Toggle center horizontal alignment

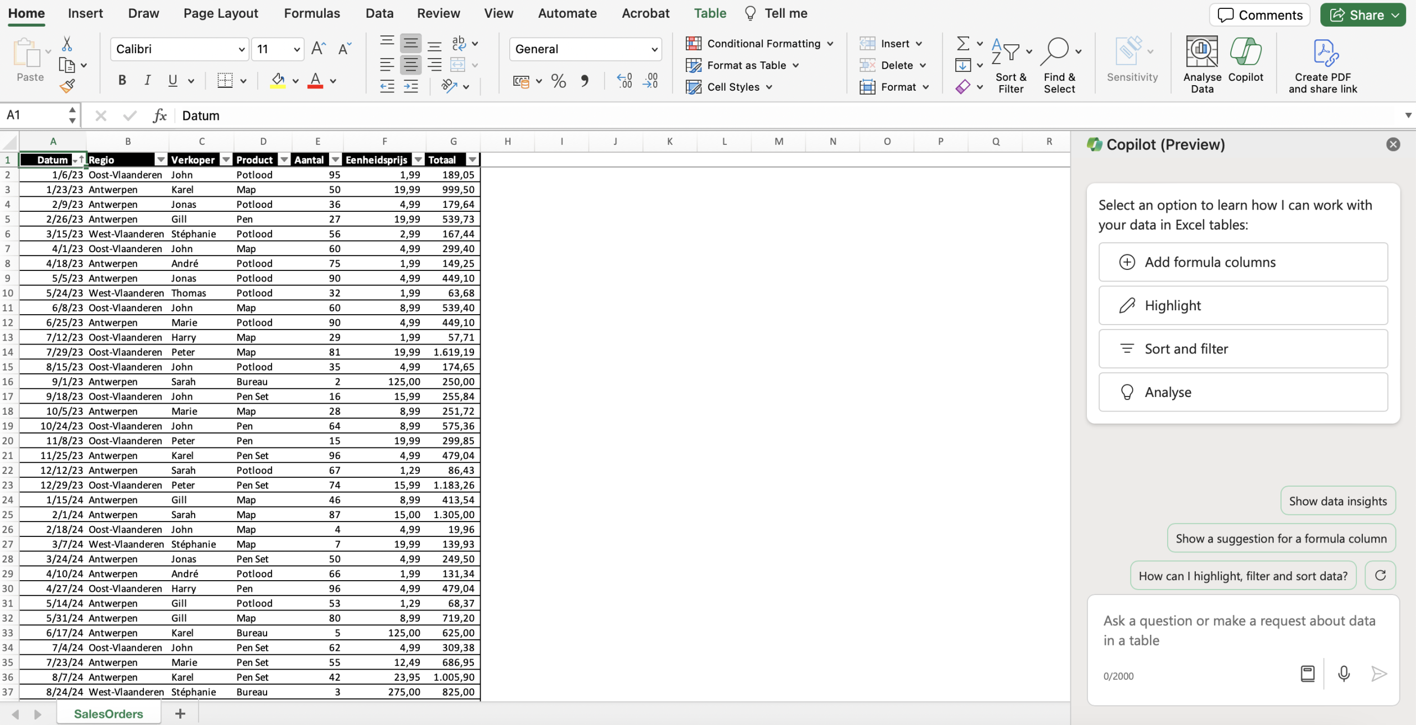pos(410,65)
